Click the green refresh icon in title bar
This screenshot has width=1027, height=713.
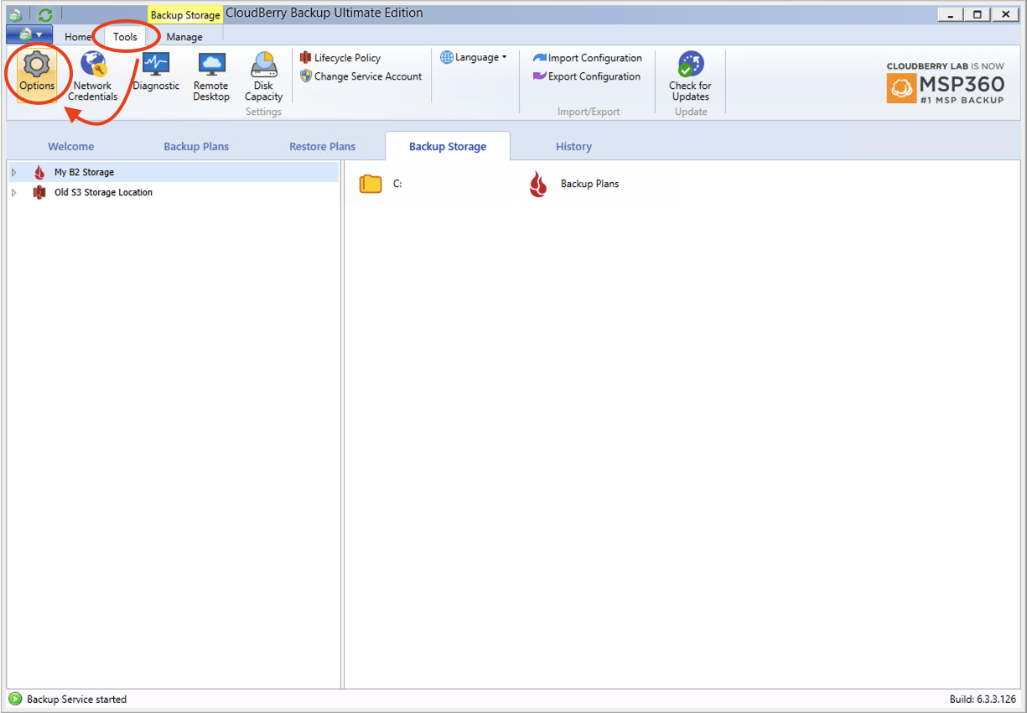click(x=45, y=14)
